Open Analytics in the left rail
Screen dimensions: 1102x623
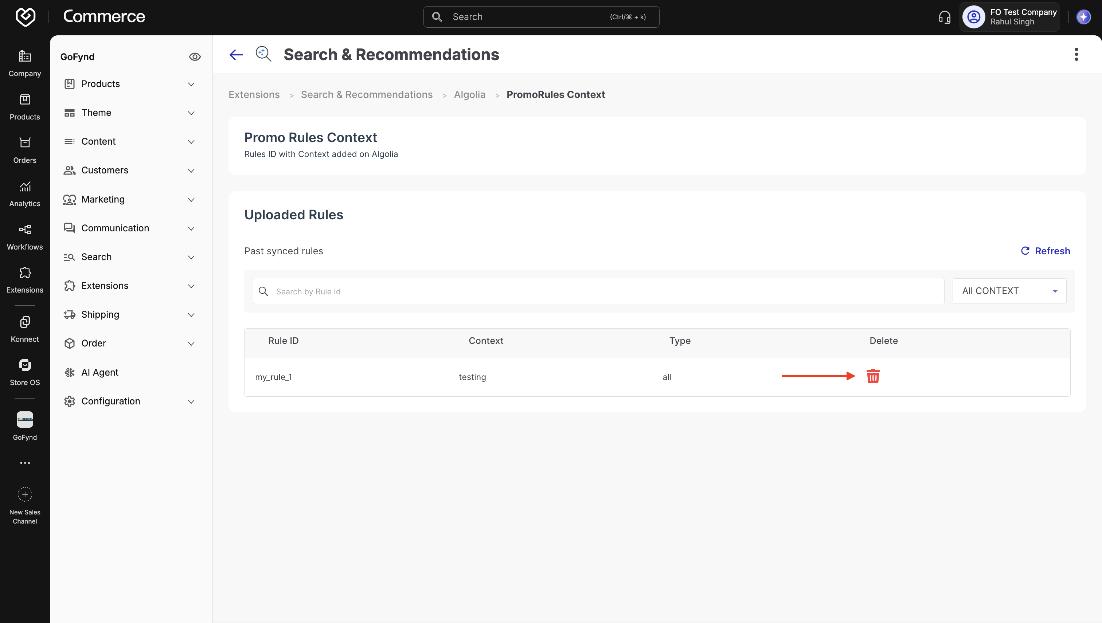tap(25, 194)
